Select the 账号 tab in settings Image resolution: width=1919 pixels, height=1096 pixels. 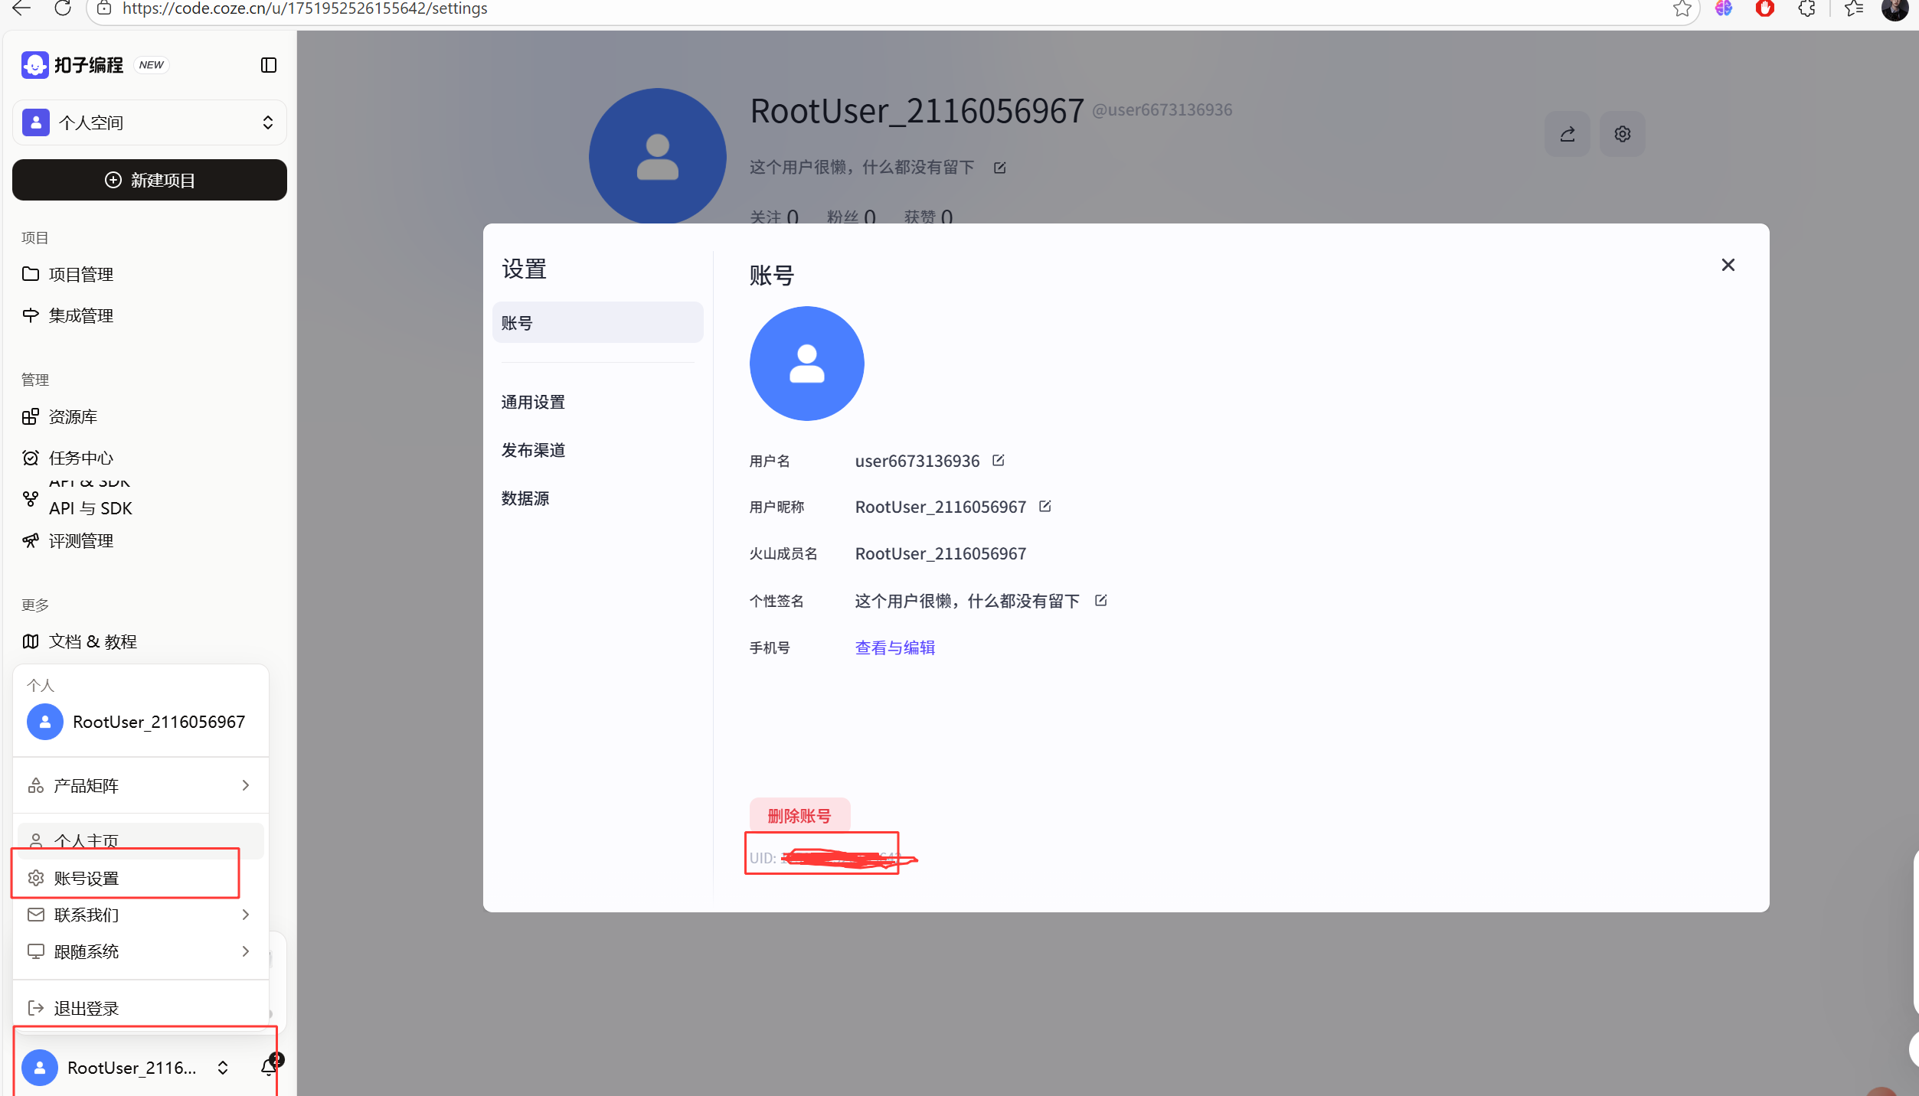(x=597, y=323)
